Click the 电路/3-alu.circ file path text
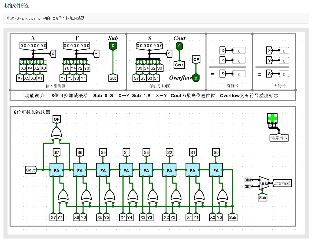 click(x=23, y=18)
